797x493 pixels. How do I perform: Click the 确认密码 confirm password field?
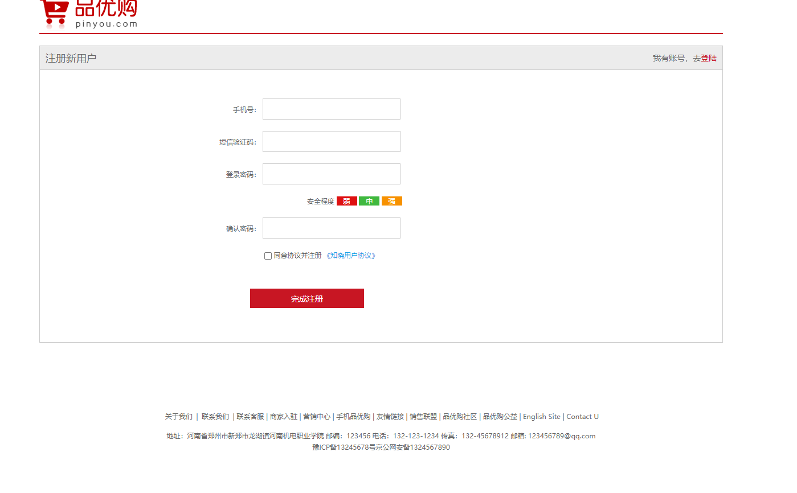coord(331,228)
